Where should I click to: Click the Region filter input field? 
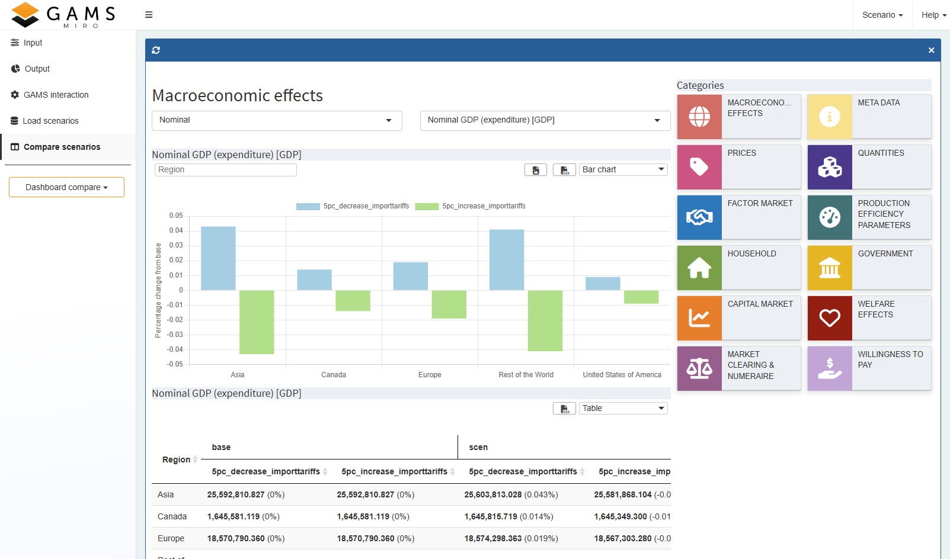225,170
